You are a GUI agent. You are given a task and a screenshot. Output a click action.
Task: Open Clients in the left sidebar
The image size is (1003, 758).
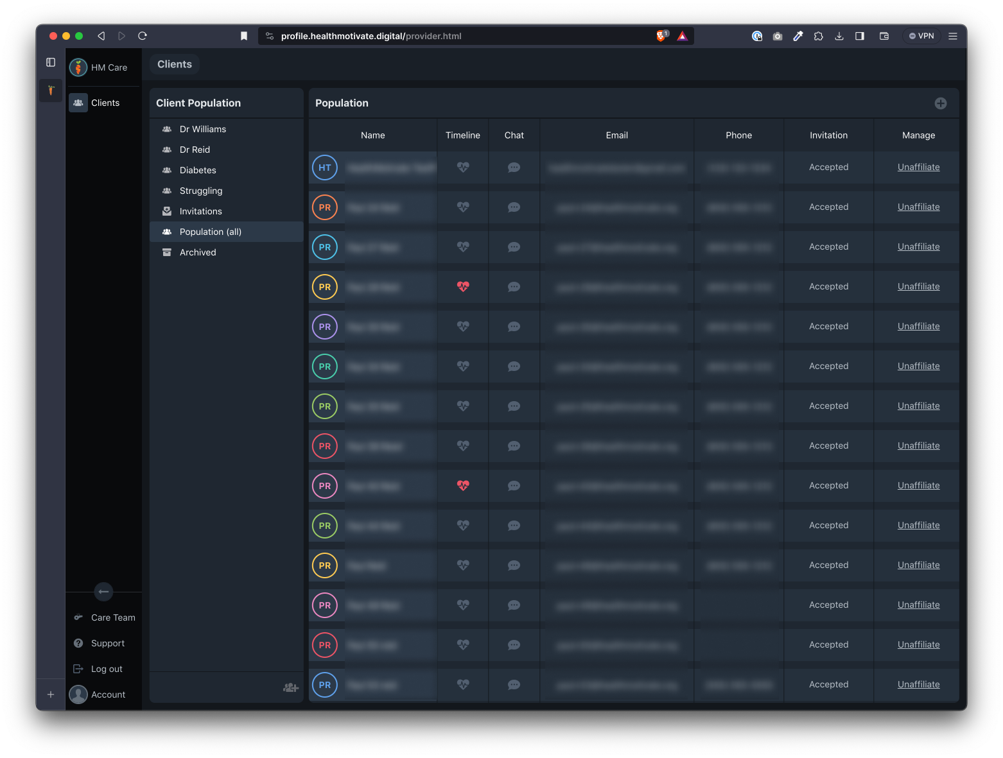[x=103, y=103]
